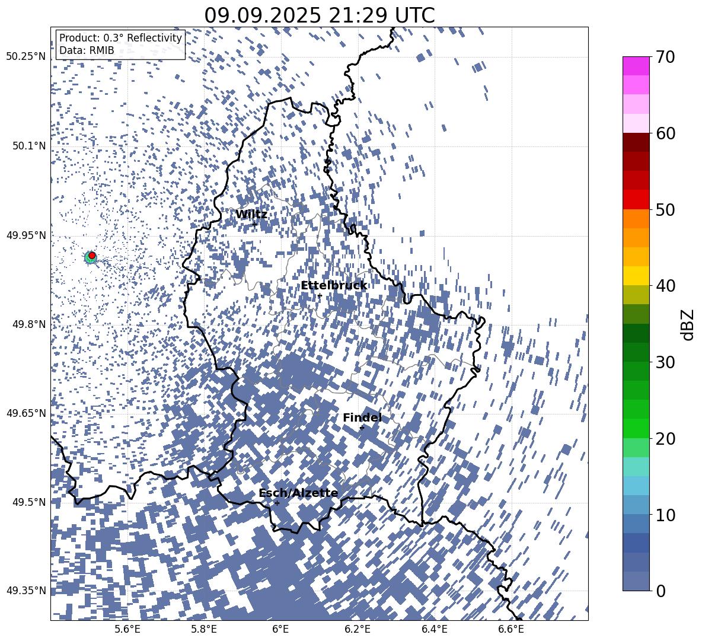Click the 49.65°N latitude label
This screenshot has width=702, height=641.
pos(26,413)
